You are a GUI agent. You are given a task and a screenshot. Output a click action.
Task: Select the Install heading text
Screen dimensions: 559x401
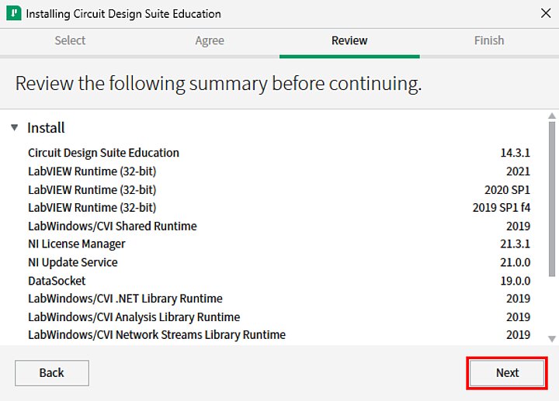tap(46, 127)
